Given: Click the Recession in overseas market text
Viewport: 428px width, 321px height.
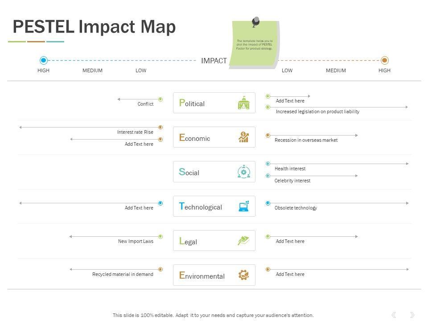Looking at the screenshot, I should [306, 140].
